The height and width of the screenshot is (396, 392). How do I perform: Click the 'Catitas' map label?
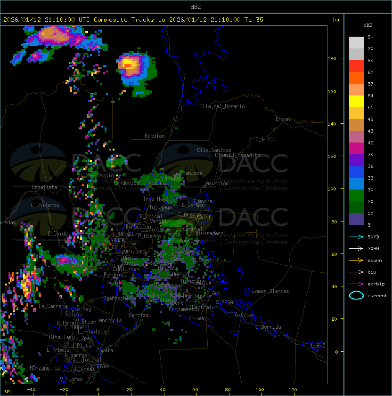coord(245,315)
